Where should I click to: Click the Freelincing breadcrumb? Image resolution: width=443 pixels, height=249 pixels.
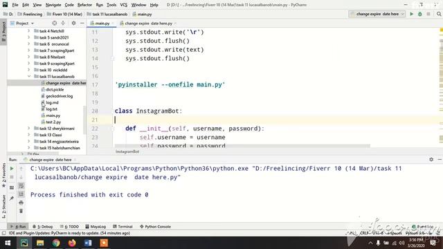30,14
